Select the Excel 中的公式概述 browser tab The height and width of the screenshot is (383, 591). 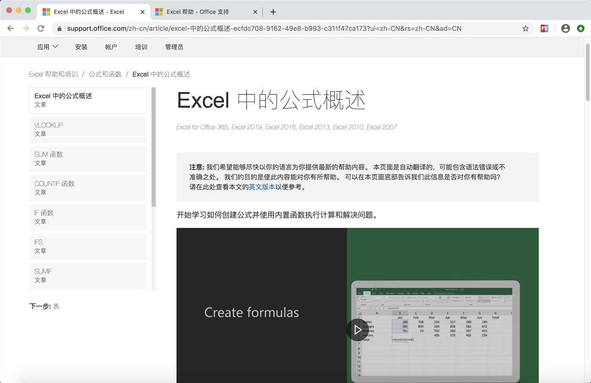[x=93, y=12]
